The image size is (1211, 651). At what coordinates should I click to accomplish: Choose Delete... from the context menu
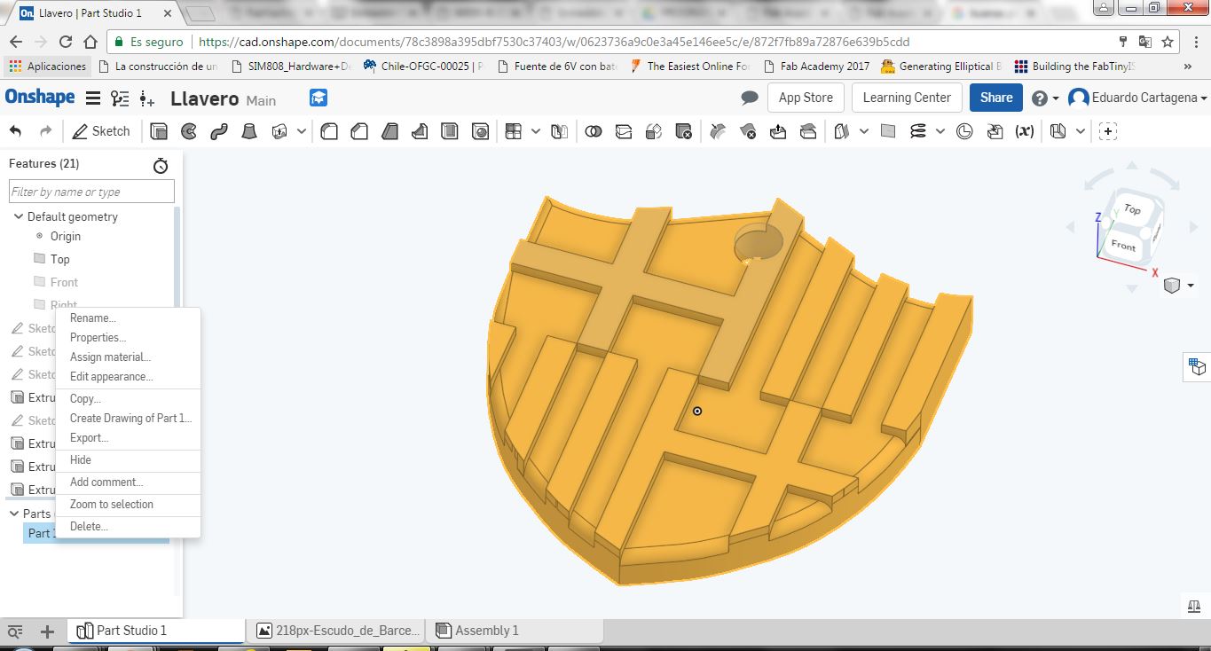(x=89, y=527)
